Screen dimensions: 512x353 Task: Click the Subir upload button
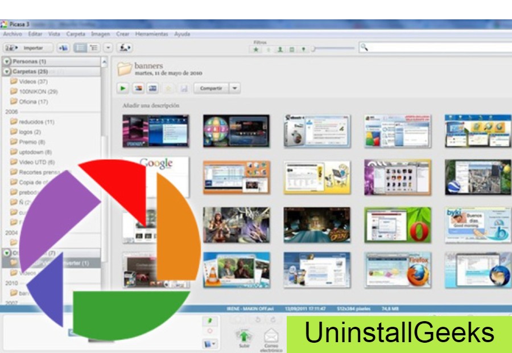[244, 338]
